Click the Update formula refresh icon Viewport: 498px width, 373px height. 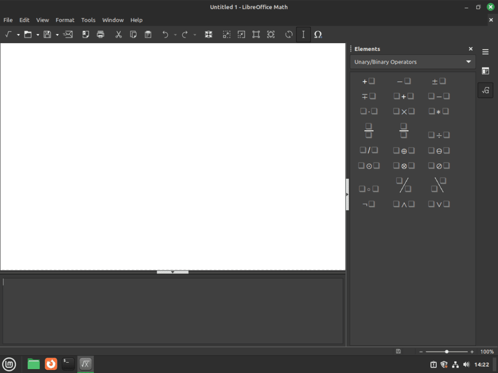288,34
